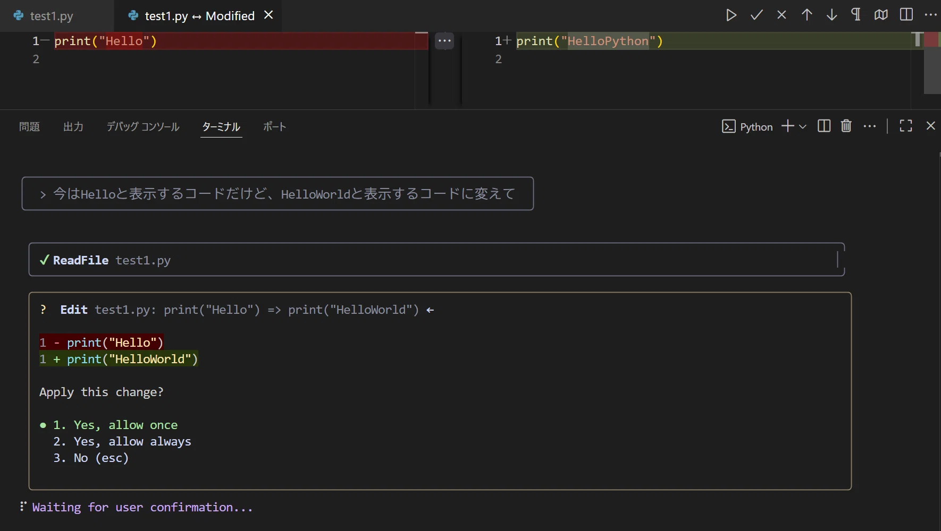Choose option 3. No (esc)
Viewport: 941px width, 531px height.
click(x=91, y=458)
